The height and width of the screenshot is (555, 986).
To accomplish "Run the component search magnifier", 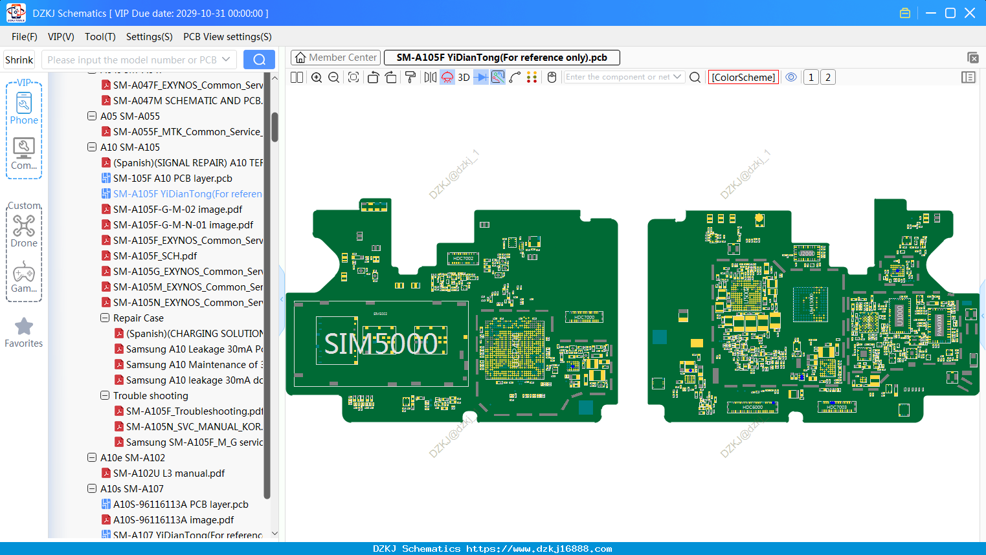I will [695, 77].
